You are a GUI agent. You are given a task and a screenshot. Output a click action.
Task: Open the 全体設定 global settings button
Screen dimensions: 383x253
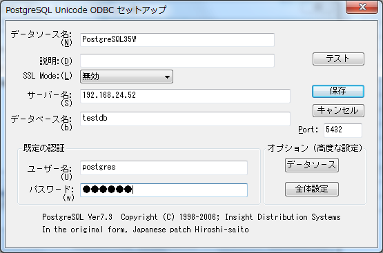tap(312, 189)
